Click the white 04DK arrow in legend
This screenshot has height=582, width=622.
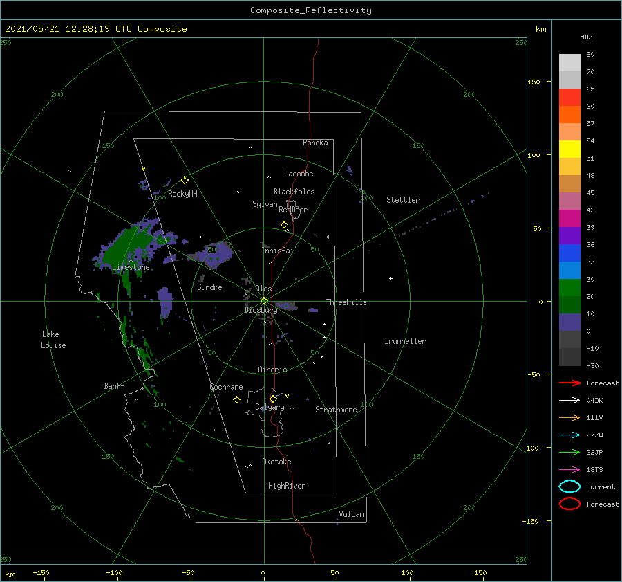point(569,400)
